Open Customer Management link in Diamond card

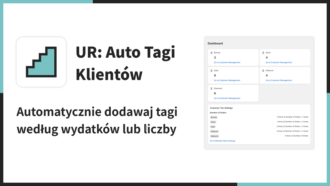pyautogui.click(x=227, y=98)
